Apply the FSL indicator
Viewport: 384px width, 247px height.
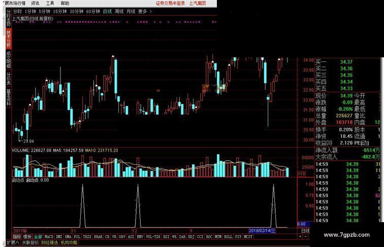pyautogui.click(x=77, y=237)
